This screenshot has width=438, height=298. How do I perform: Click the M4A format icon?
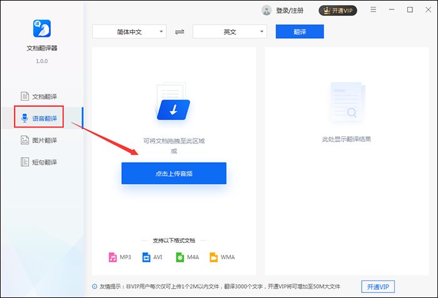point(180,257)
